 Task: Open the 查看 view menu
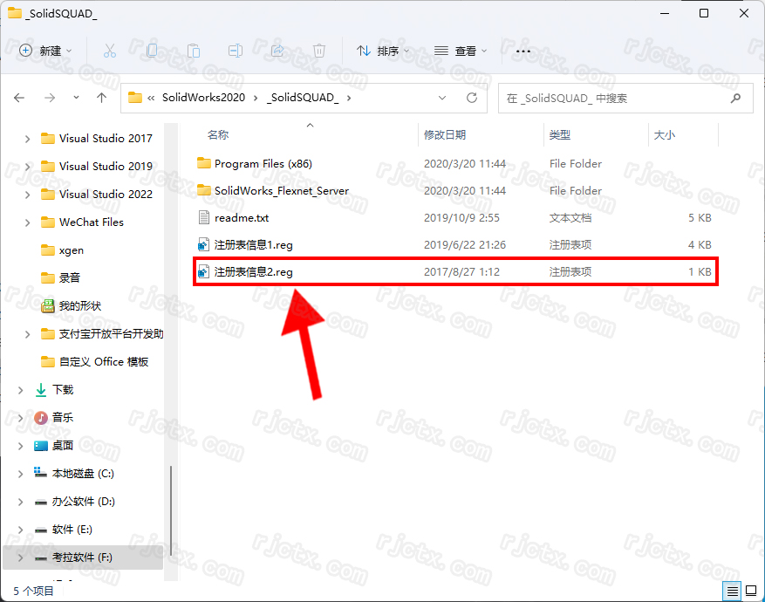point(461,51)
